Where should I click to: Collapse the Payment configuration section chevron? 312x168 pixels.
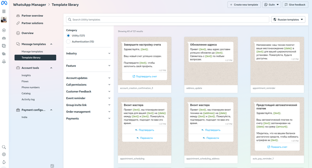pyautogui.click(x=51, y=110)
